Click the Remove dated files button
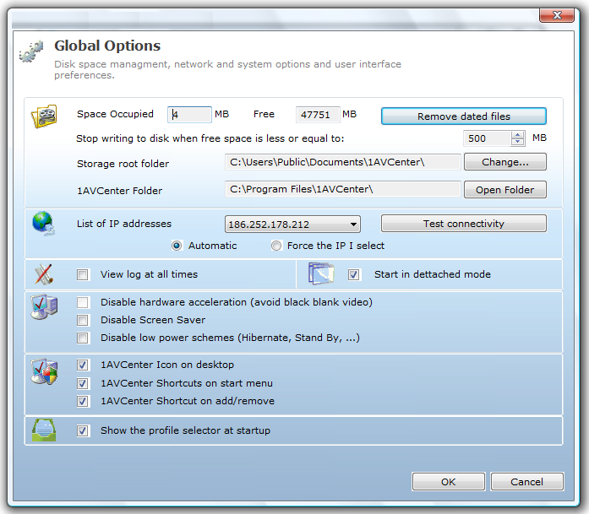The height and width of the screenshot is (514, 589). tap(463, 116)
